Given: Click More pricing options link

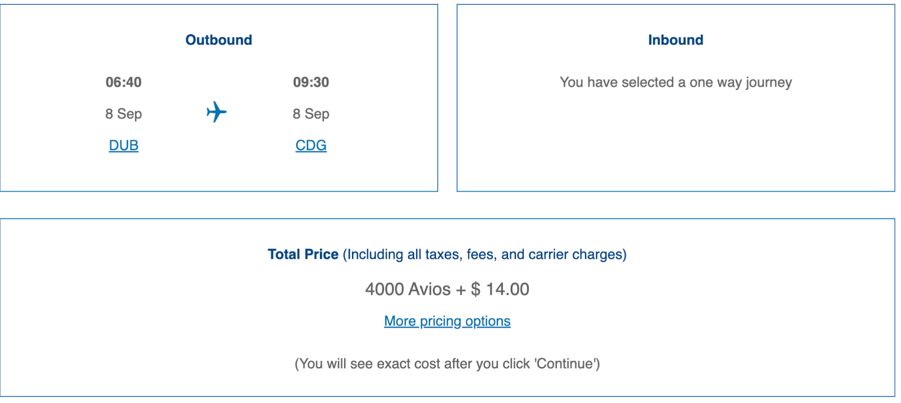Looking at the screenshot, I should 447,321.
